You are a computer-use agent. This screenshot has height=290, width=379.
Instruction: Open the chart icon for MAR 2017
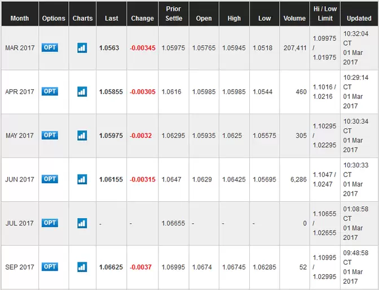click(82, 48)
